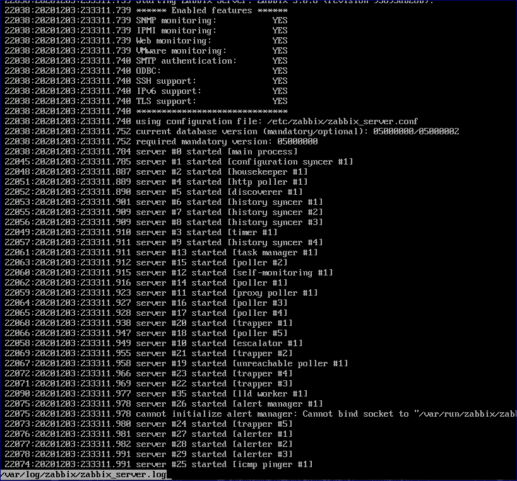This screenshot has width=517, height=481.
Task: Click the "Web monitoring: YES" line
Action: (146, 41)
